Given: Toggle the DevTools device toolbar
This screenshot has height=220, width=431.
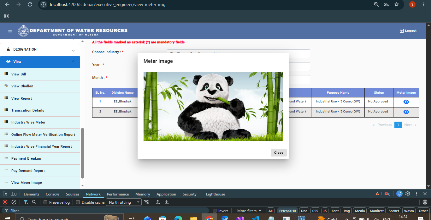Looking at the screenshot, I should coord(14,194).
